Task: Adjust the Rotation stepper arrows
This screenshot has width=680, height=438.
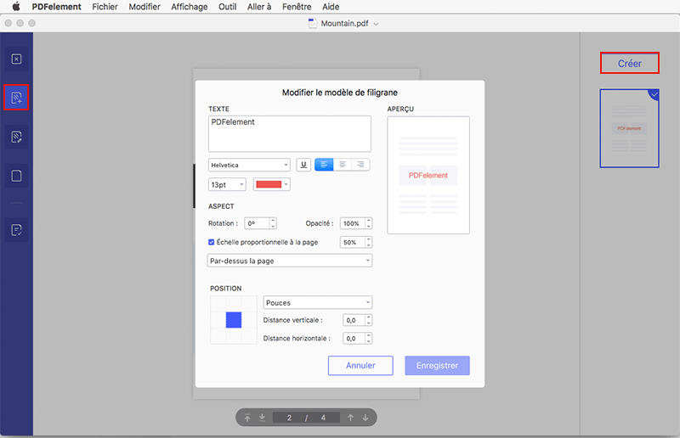Action: point(273,223)
